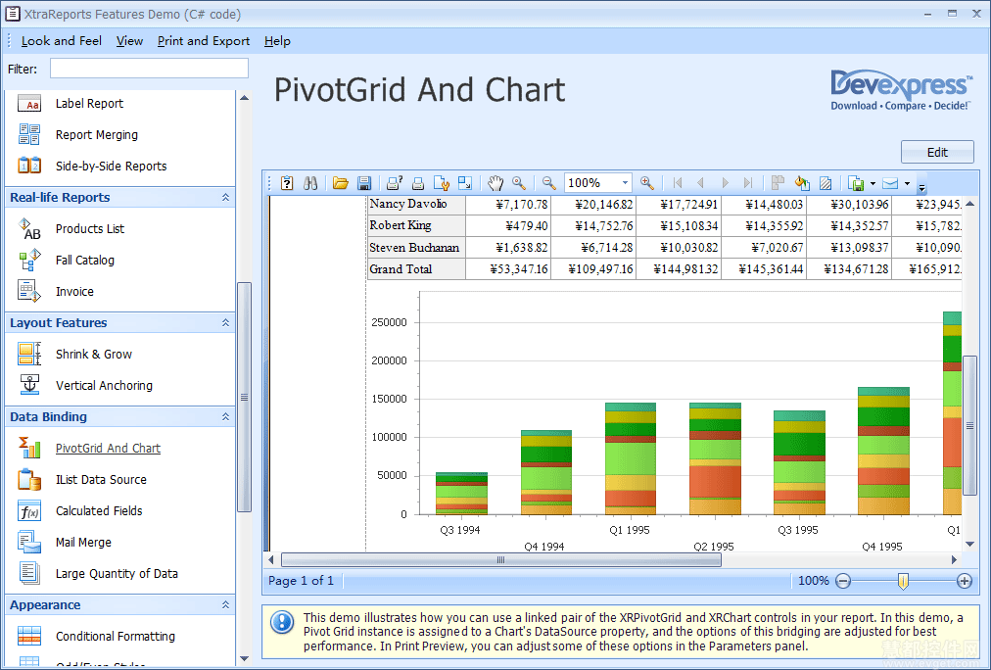Open the IList Data Source demo
This screenshot has width=991, height=670.
click(x=101, y=480)
